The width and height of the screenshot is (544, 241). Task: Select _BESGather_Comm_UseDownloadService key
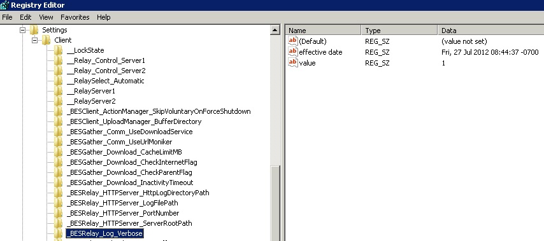tap(129, 132)
